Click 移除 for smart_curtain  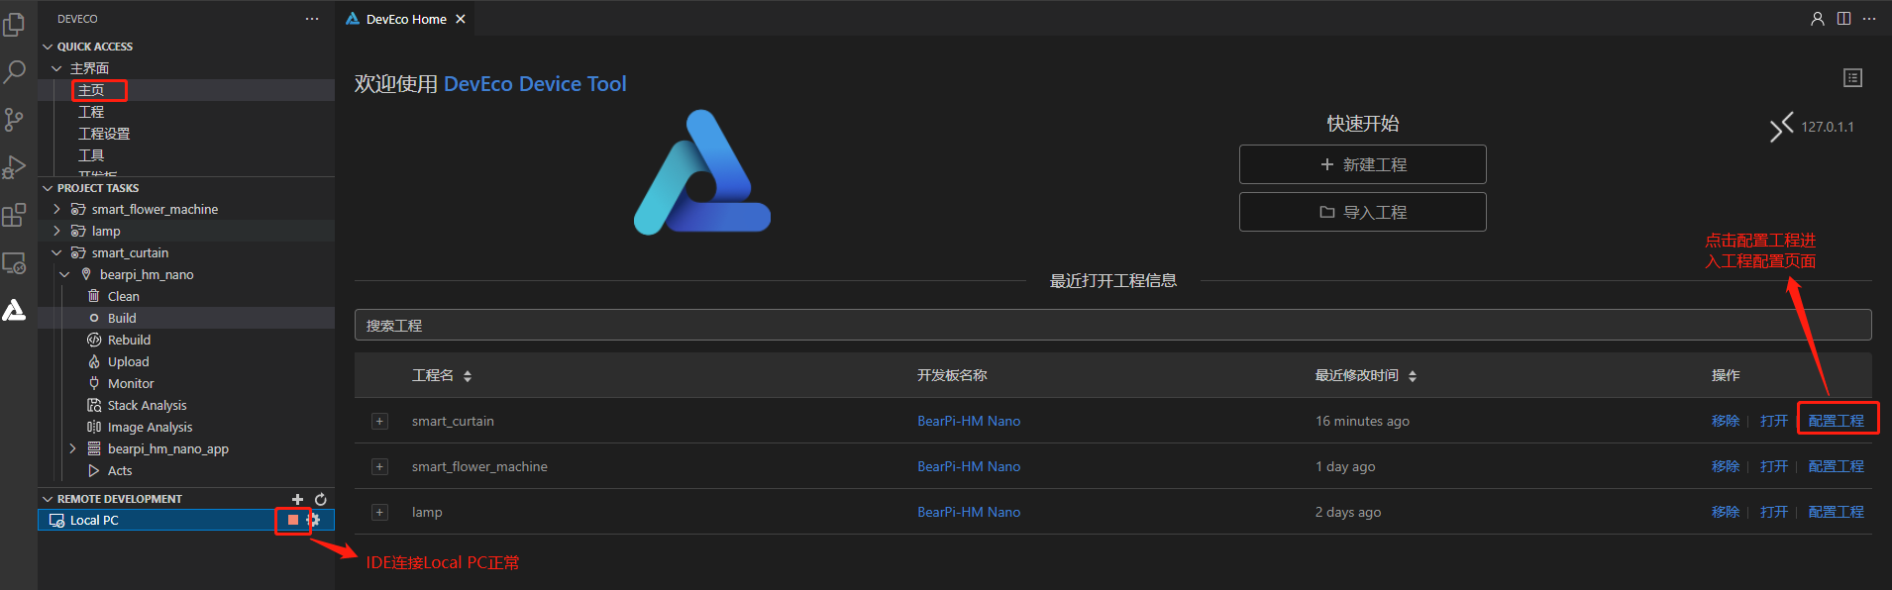coord(1725,421)
